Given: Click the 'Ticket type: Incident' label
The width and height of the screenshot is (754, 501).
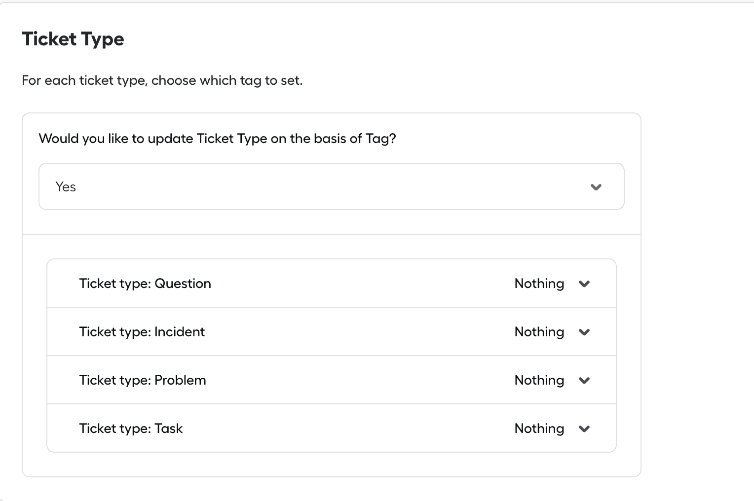Looking at the screenshot, I should (142, 332).
